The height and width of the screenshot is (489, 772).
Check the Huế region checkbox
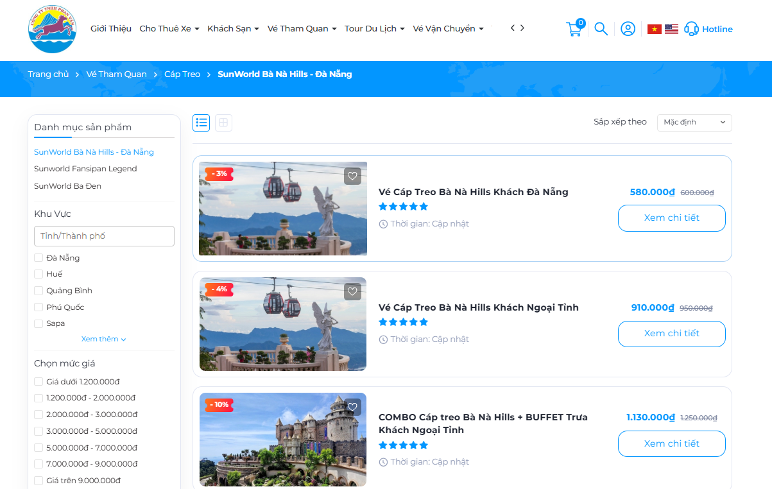[x=39, y=274]
